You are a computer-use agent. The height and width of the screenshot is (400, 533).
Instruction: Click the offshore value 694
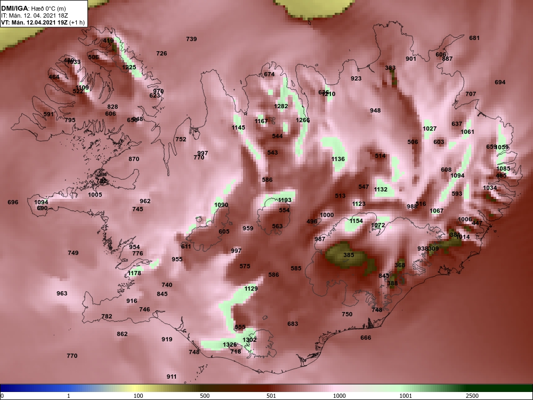[x=500, y=82]
